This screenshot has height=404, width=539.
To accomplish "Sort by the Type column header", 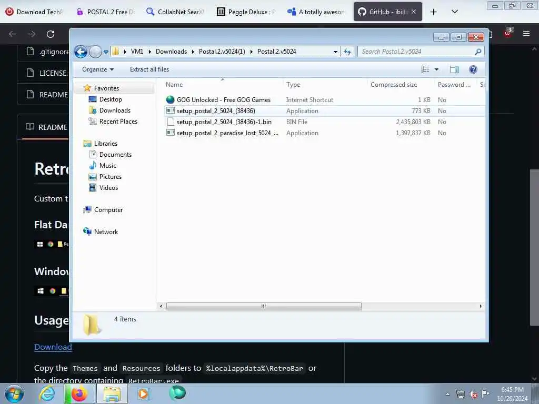I will tap(293, 85).
